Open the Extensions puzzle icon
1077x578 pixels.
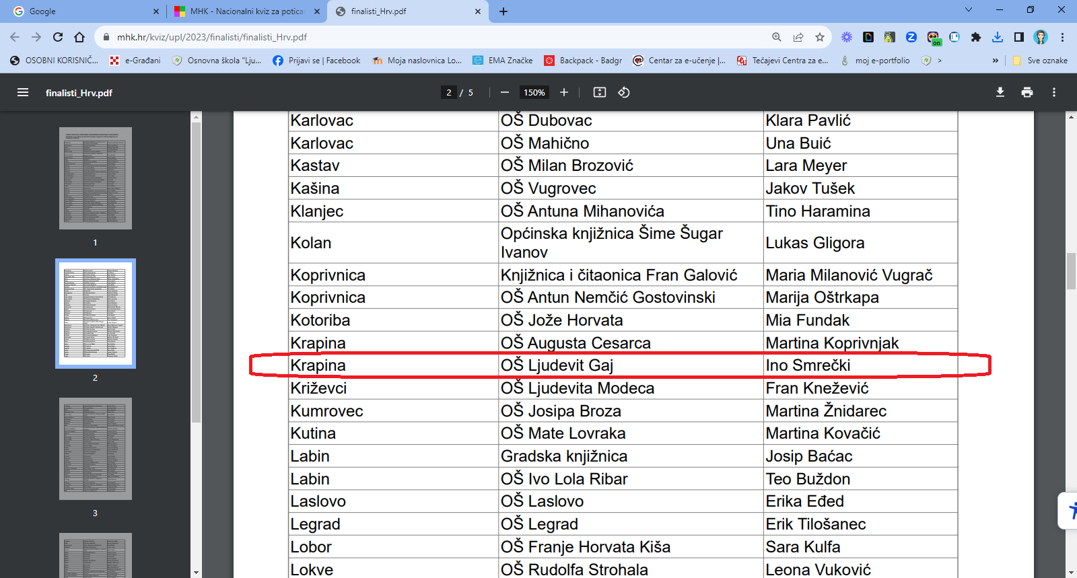click(x=976, y=37)
